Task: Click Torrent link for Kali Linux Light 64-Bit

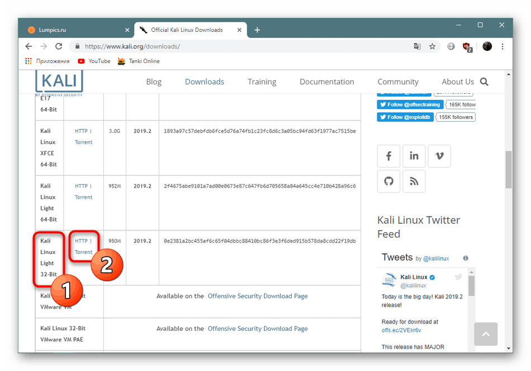Action: (x=83, y=197)
